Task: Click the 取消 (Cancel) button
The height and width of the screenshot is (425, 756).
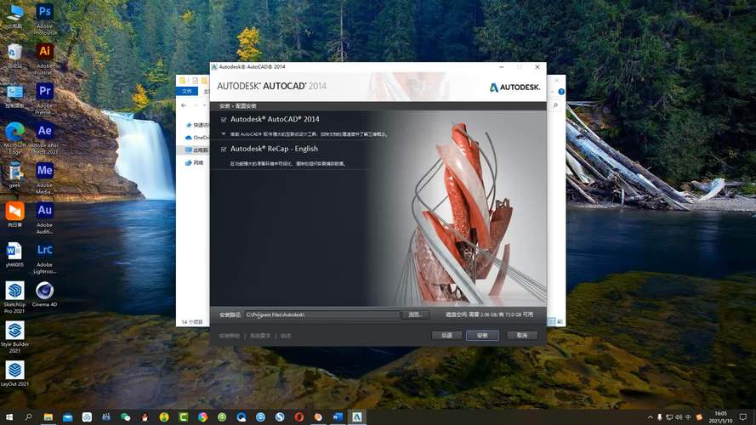Action: 521,336
